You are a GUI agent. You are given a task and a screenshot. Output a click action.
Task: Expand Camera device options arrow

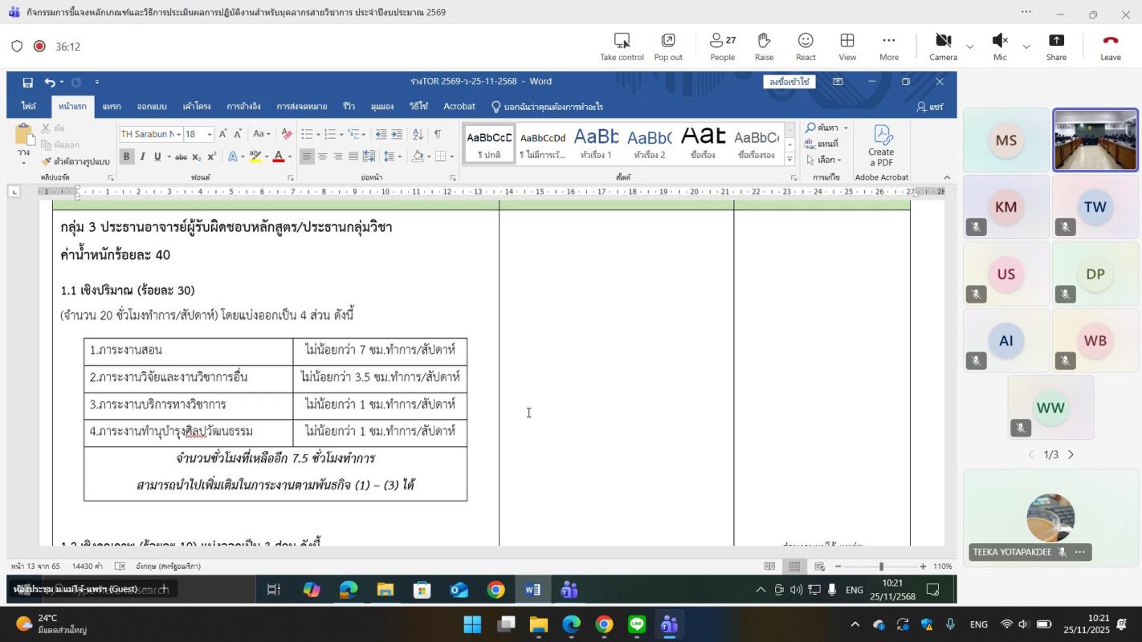pyautogui.click(x=970, y=47)
